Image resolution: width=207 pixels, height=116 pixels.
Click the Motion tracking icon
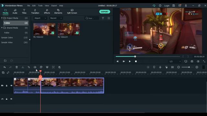(x=53, y=67)
